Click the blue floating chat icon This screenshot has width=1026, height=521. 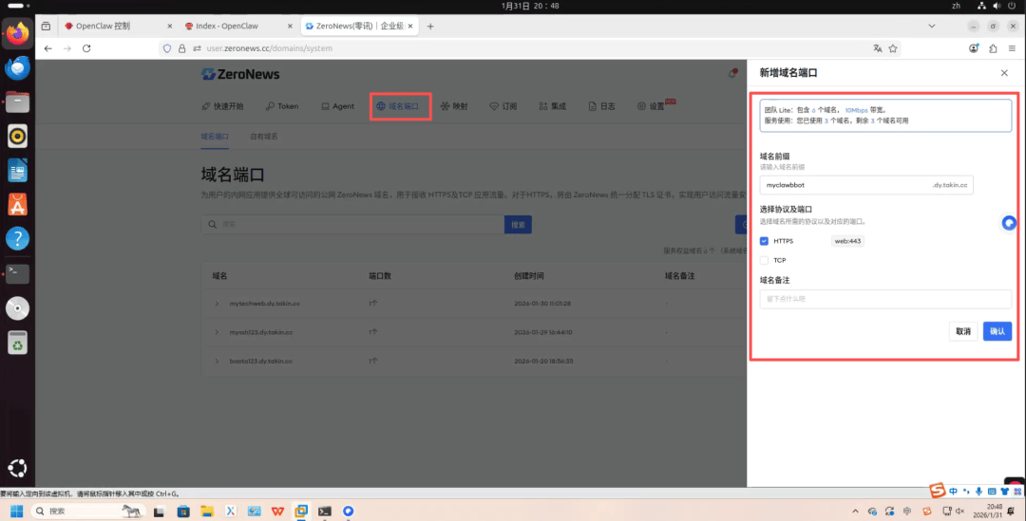[x=1009, y=223]
